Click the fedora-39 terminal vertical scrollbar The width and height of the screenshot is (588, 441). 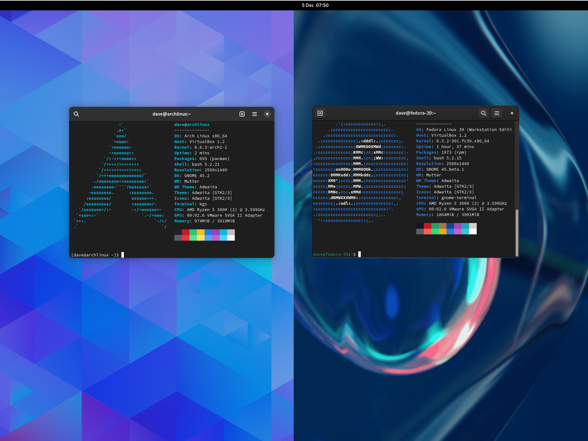click(x=517, y=232)
